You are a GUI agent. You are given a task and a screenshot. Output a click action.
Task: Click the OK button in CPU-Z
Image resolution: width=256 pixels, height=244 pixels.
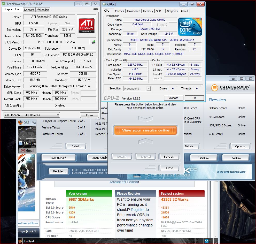tap(194, 98)
